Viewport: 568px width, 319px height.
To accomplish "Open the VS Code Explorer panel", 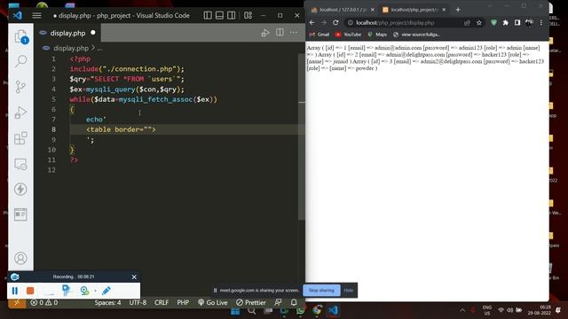I will point(21,37).
